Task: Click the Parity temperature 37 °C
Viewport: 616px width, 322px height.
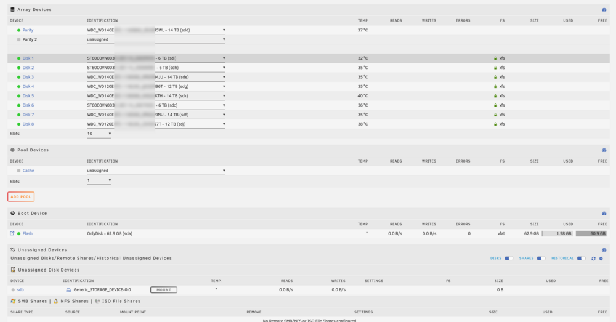Action: coord(363,30)
